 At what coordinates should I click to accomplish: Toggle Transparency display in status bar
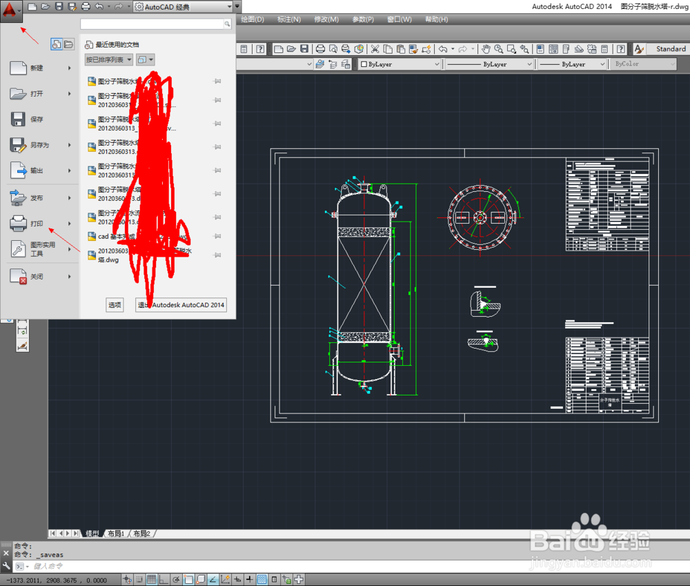262,579
